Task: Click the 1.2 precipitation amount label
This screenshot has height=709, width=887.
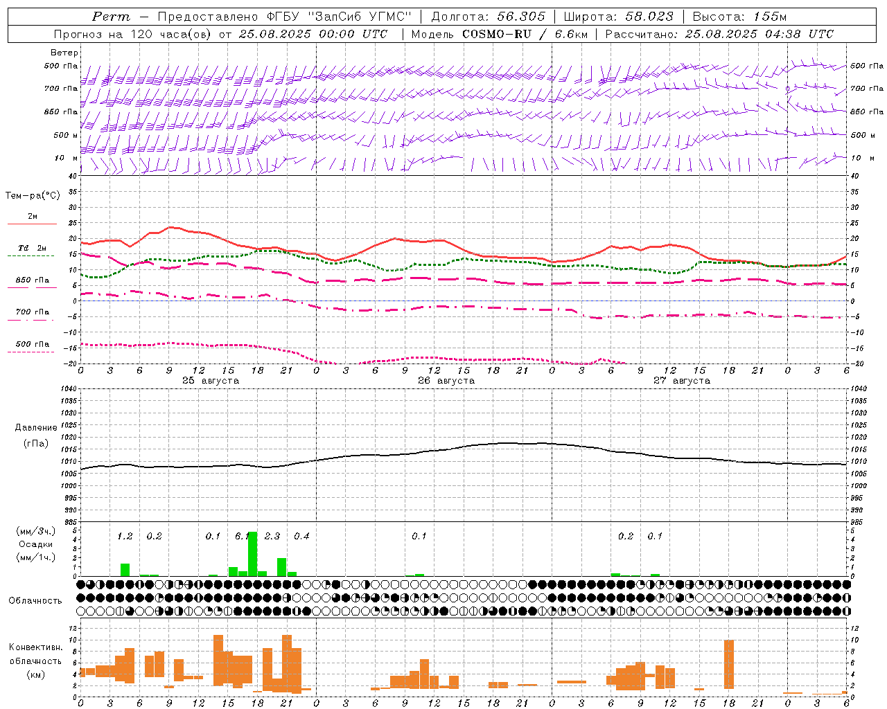Action: (125, 536)
